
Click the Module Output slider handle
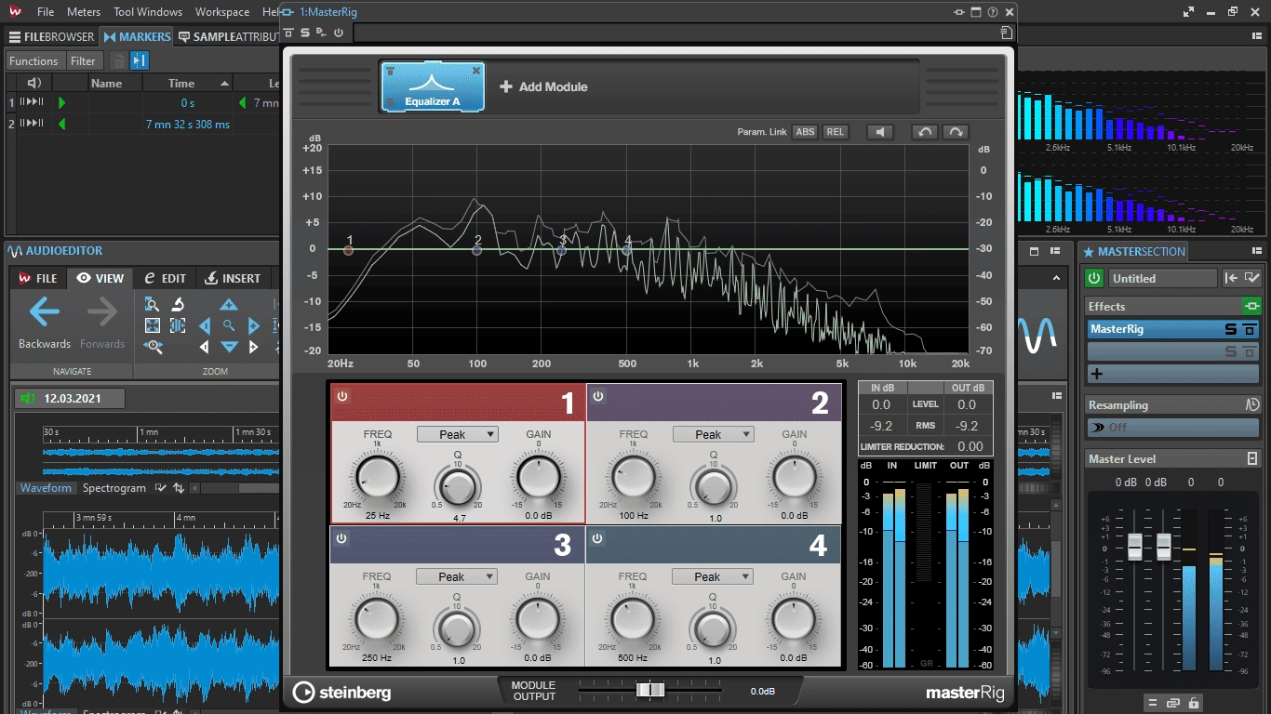click(651, 690)
